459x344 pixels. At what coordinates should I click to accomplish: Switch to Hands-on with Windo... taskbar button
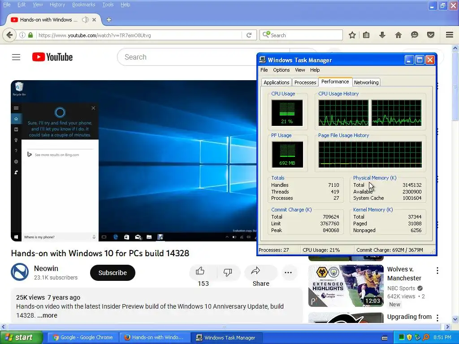click(154, 338)
